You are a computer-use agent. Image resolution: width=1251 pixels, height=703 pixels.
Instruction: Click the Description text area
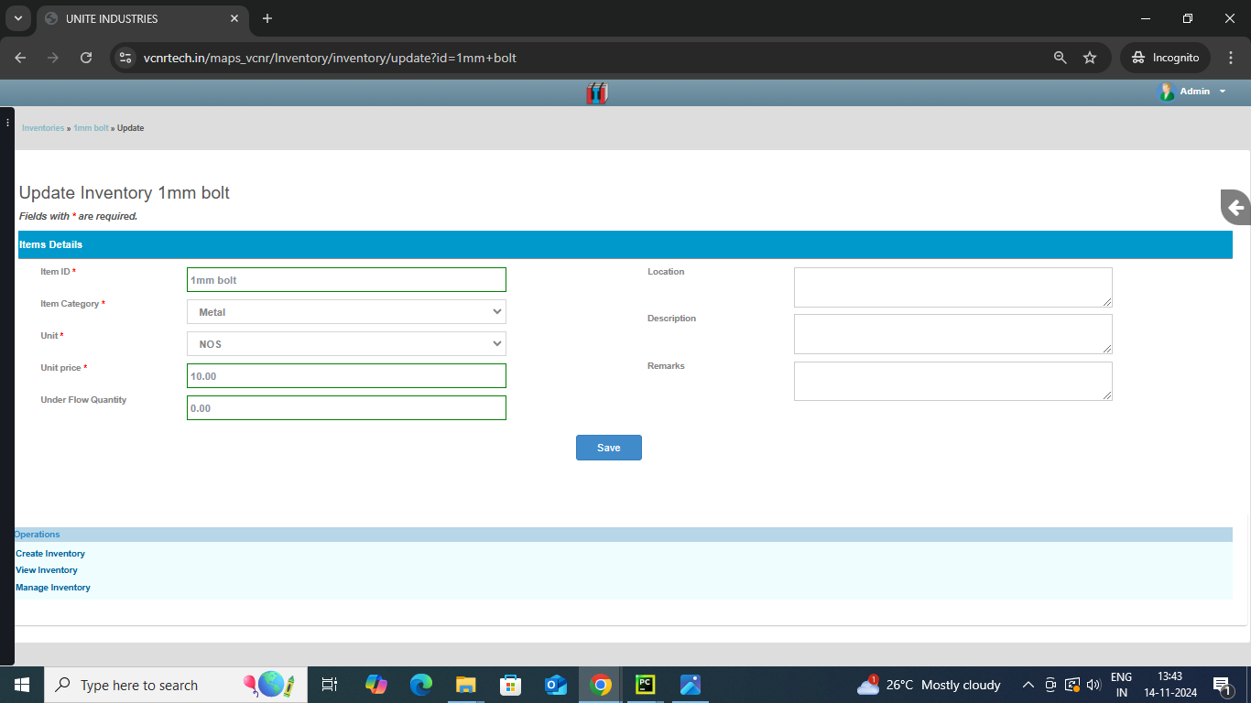[952, 334]
